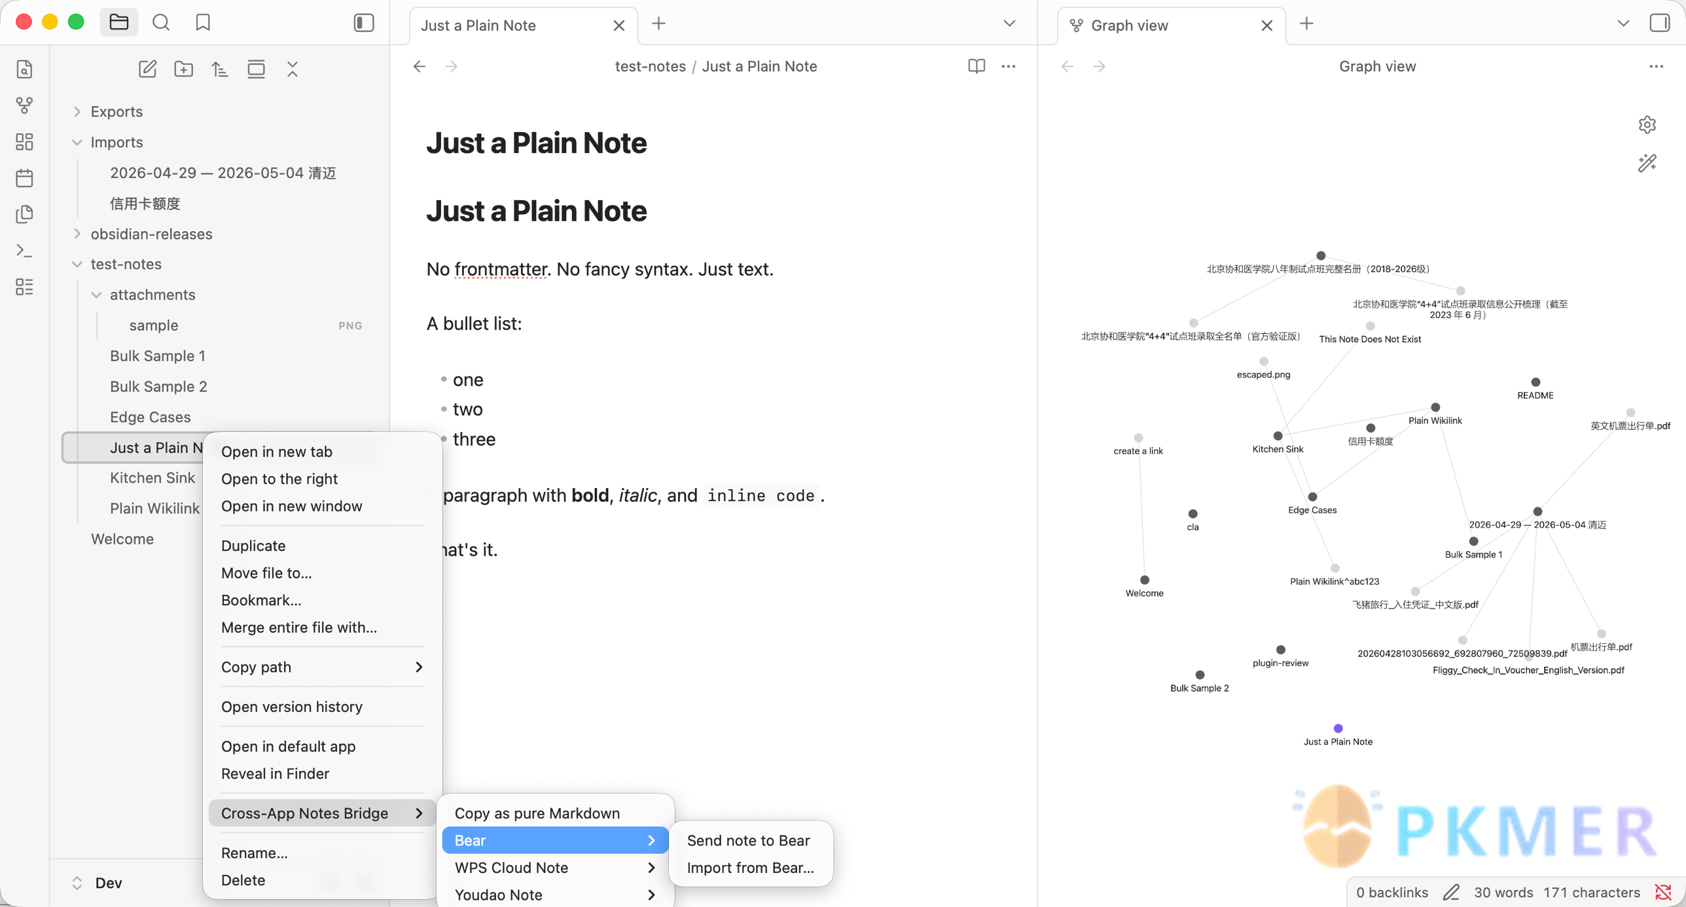
Task: Click the sync status icon in status bar
Action: pyautogui.click(x=1663, y=892)
